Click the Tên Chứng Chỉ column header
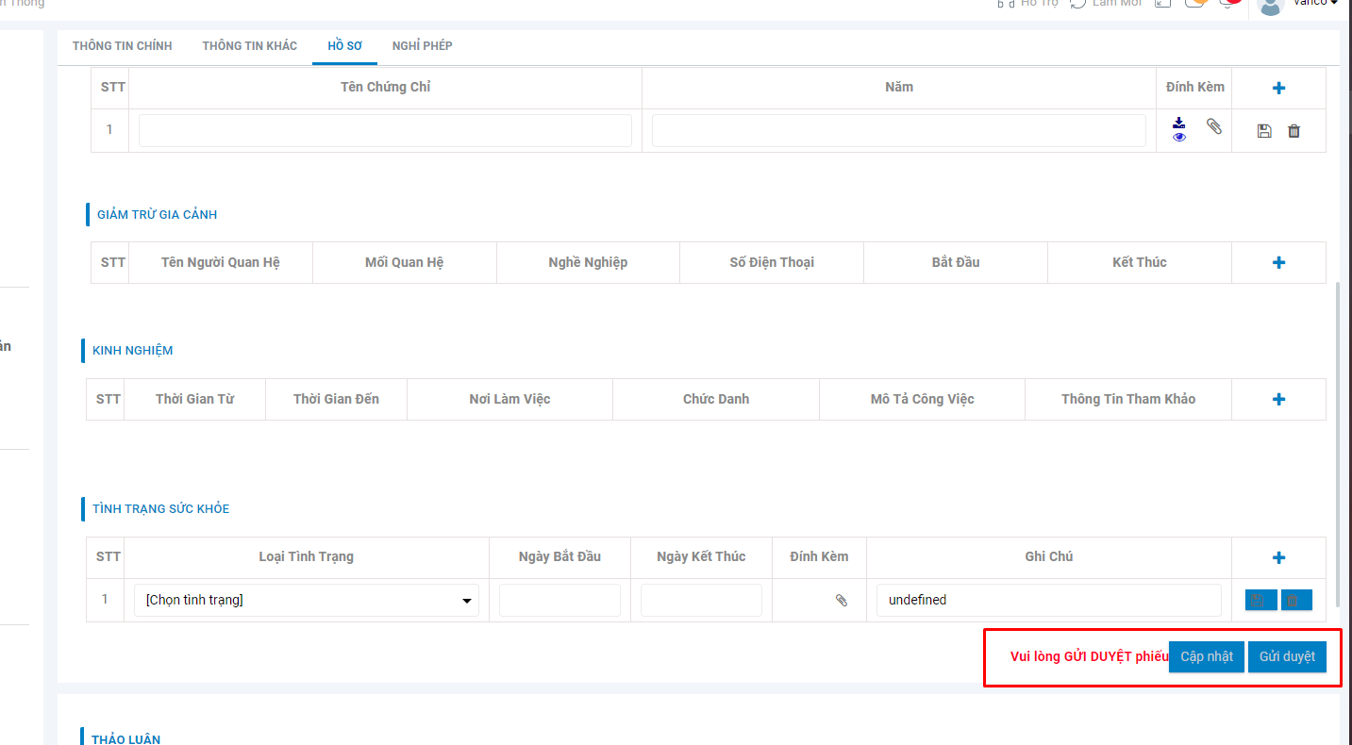 click(x=385, y=87)
